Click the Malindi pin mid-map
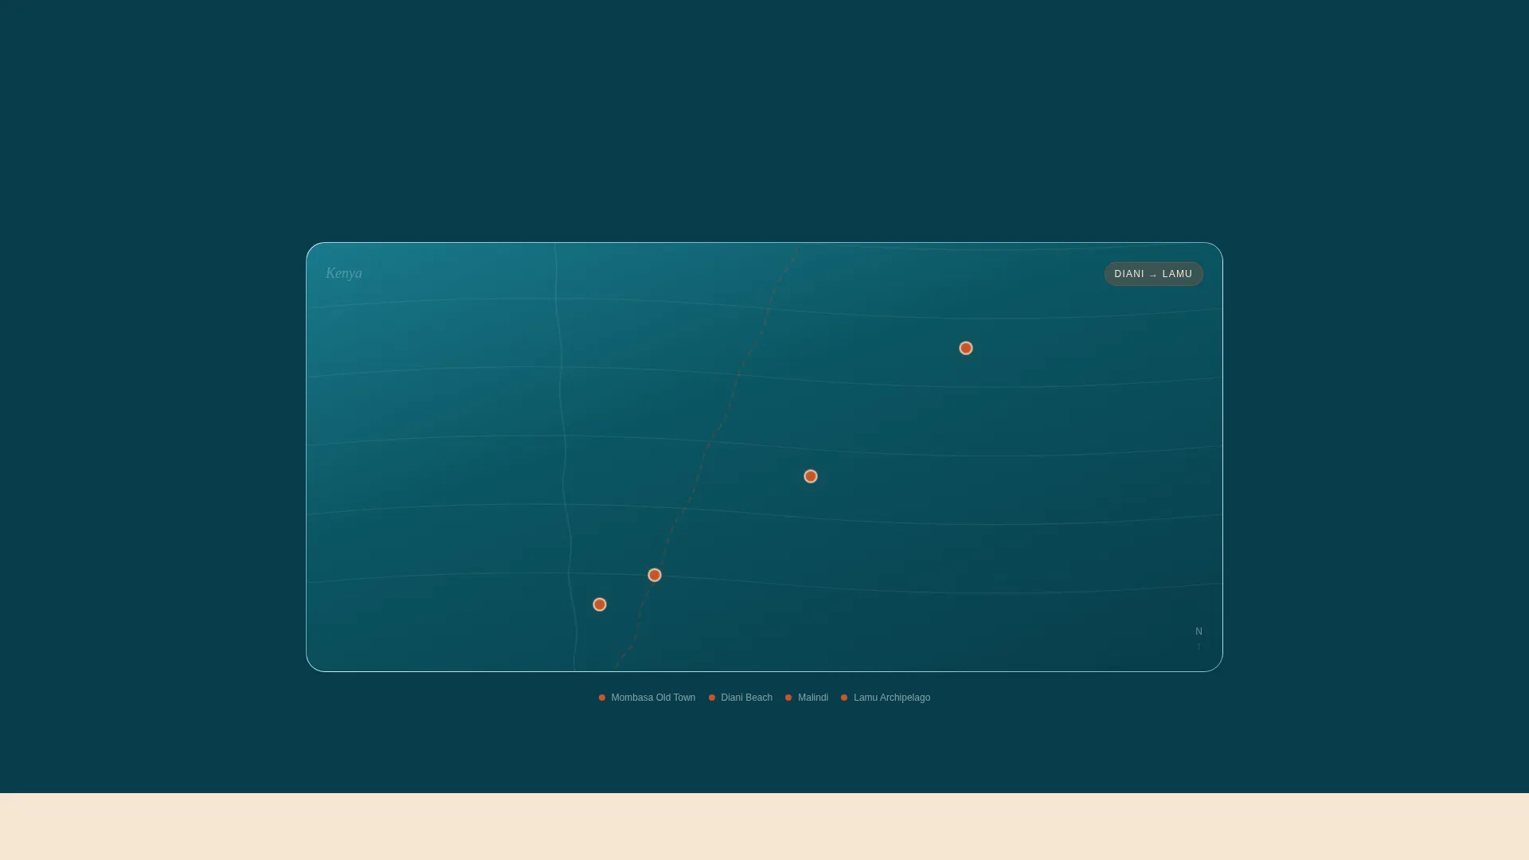 tap(811, 476)
